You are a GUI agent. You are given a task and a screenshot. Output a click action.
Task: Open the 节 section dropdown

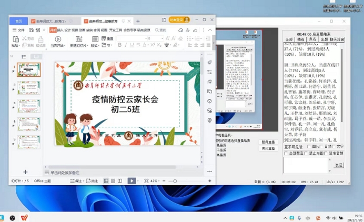coord(112,45)
